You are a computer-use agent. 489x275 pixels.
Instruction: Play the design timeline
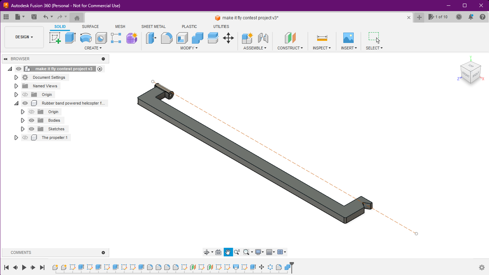pyautogui.click(x=24, y=267)
